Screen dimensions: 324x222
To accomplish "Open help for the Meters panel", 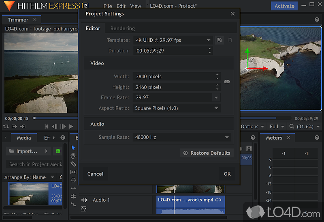I will (x=317, y=138).
